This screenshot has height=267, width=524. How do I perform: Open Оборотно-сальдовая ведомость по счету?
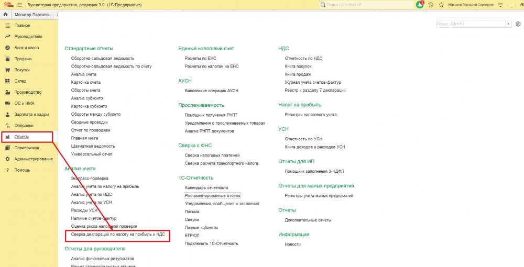pos(111,66)
